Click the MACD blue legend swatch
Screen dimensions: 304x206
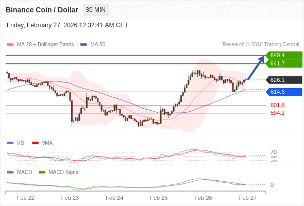(x=10, y=173)
